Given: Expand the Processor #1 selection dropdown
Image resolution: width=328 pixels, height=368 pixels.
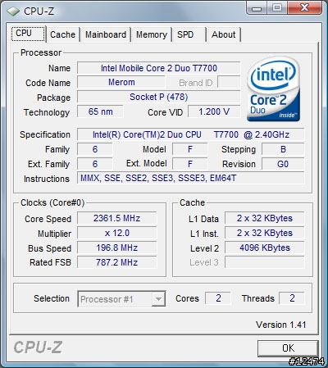Looking at the screenshot, I should (x=158, y=299).
